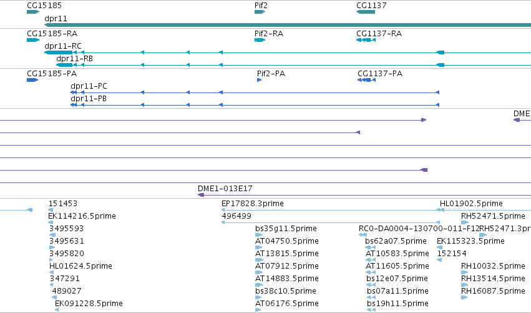Click the dpr11-PC label
The width and height of the screenshot is (531, 313).
point(89,86)
